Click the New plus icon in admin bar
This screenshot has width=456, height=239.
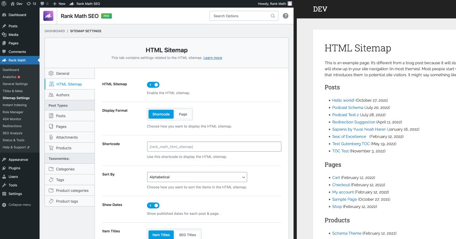(55, 3)
